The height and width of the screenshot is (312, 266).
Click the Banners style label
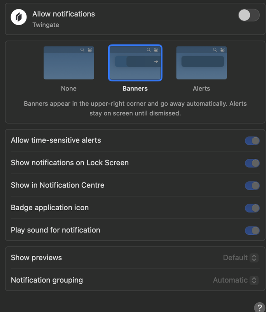135,89
